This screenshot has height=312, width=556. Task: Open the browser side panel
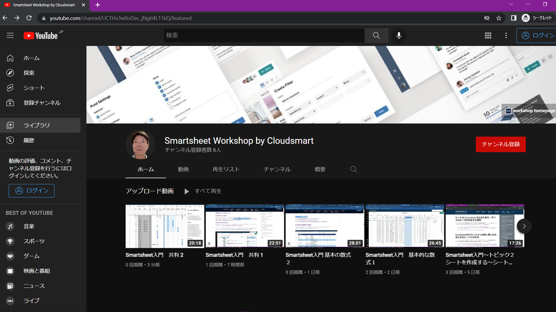[x=514, y=18]
